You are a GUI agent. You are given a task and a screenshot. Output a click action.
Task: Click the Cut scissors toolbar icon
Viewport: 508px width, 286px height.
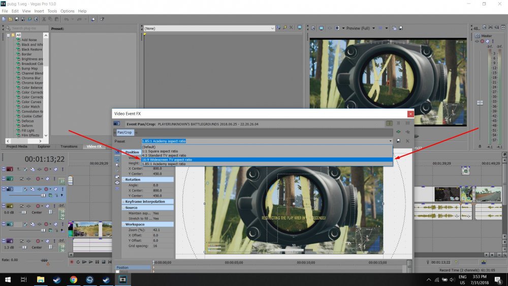44,19
